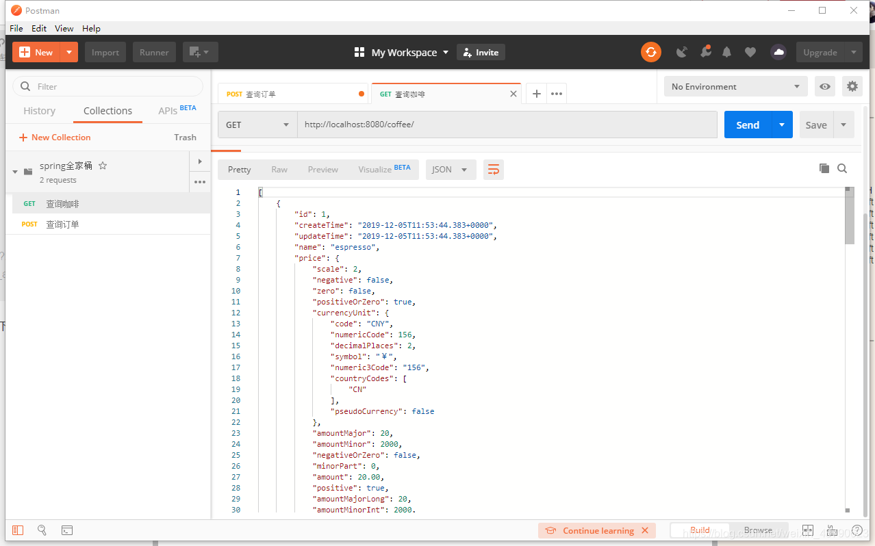Open the New button dropdown arrow

tap(69, 52)
